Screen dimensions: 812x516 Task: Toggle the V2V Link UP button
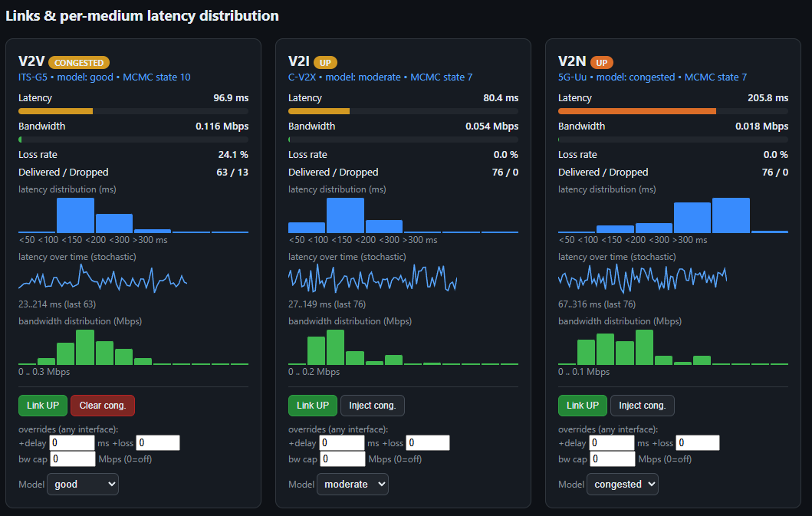pos(43,406)
